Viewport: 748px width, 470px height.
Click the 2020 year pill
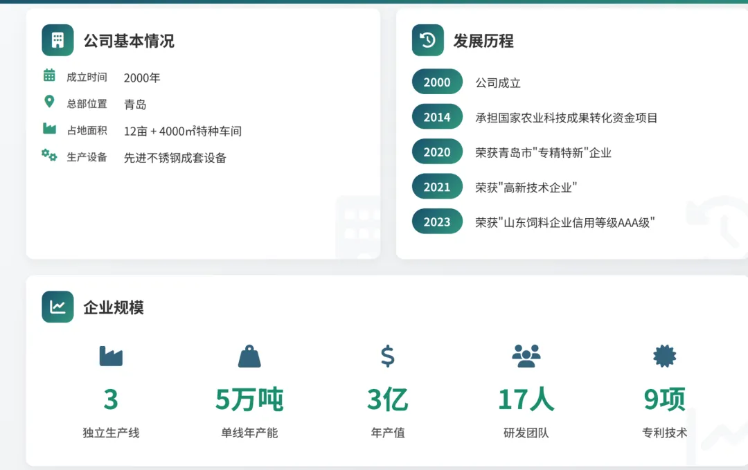click(x=437, y=152)
